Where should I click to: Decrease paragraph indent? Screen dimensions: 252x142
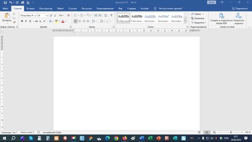point(96,15)
